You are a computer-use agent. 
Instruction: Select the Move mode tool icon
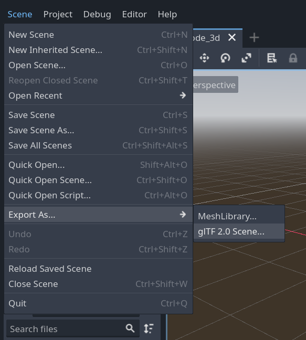pos(204,58)
